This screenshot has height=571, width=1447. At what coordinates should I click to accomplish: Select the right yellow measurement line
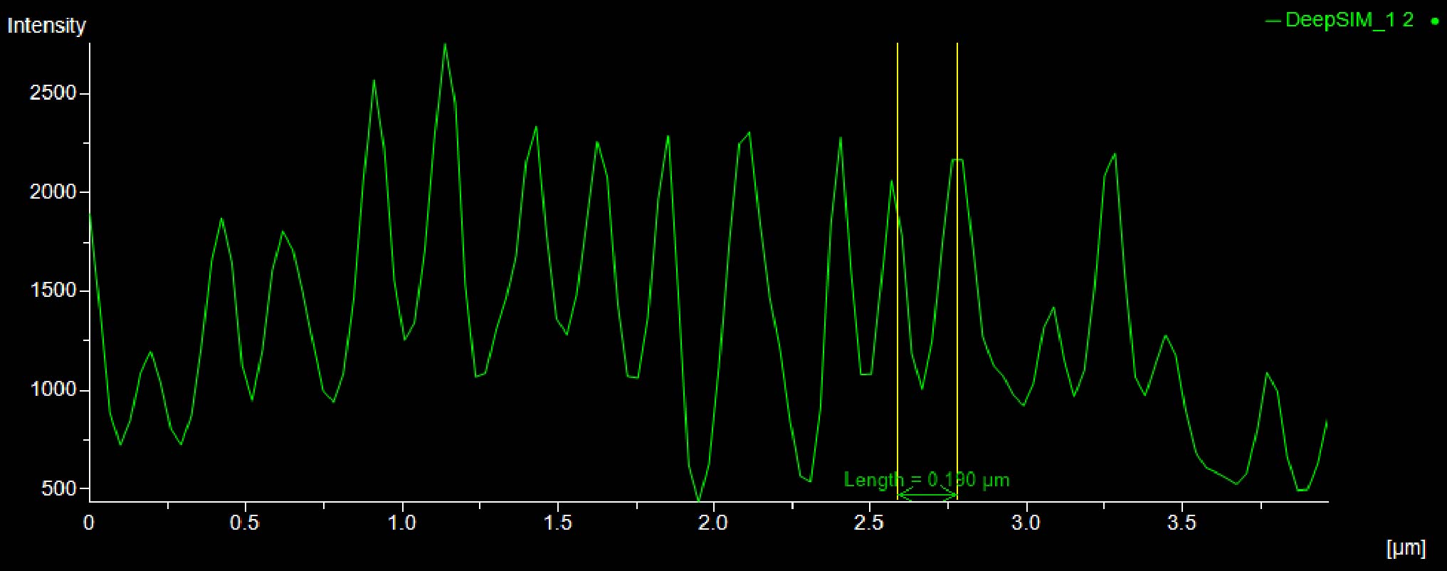(x=957, y=285)
